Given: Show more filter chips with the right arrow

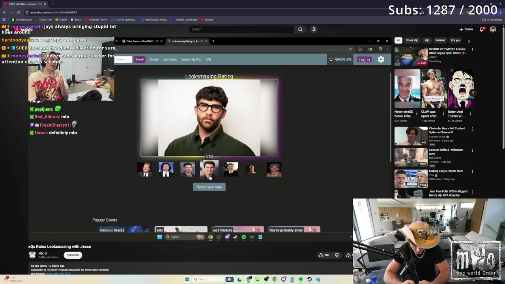Looking at the screenshot, I should pos(469,41).
